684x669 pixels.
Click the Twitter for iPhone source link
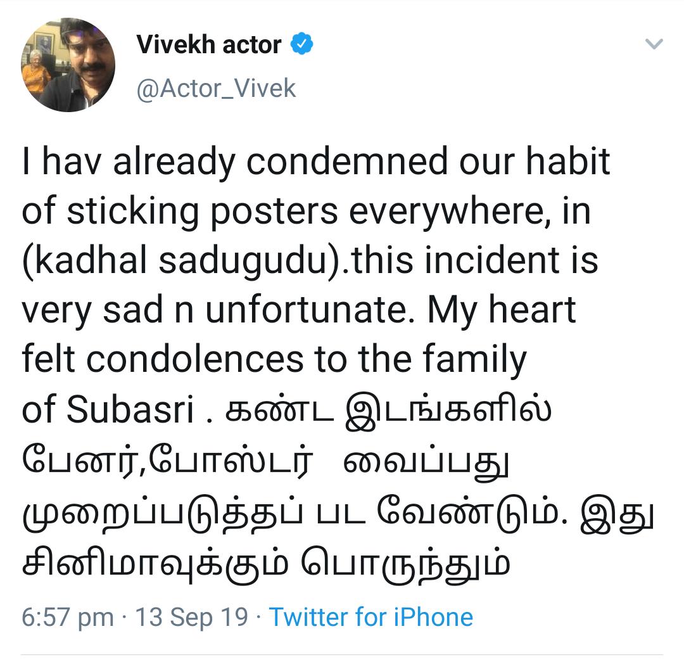coord(371,616)
